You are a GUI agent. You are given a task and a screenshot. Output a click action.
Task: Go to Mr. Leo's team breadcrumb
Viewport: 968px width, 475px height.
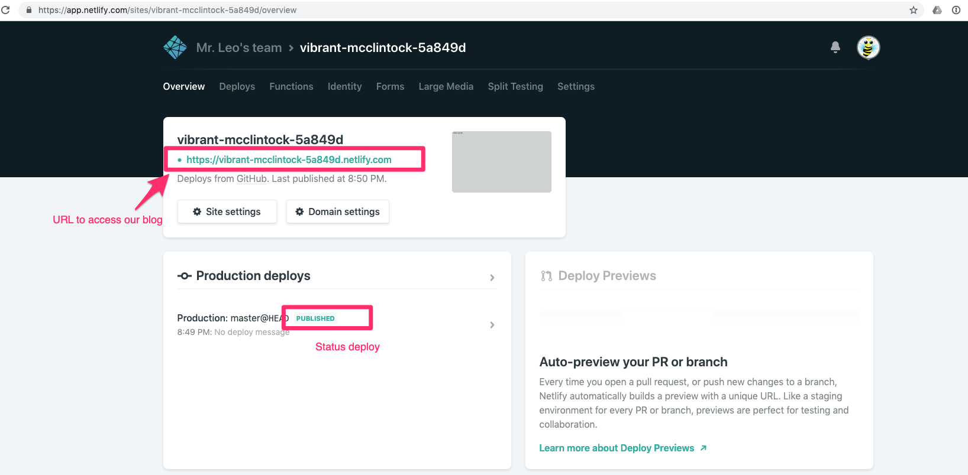tap(239, 48)
